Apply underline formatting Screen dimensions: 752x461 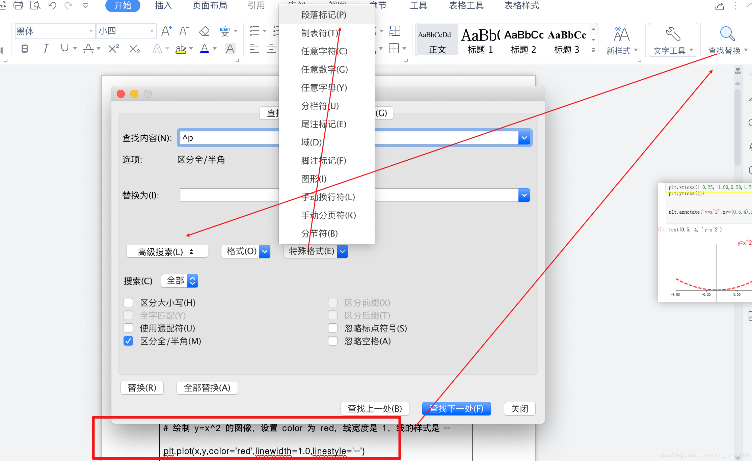click(64, 49)
